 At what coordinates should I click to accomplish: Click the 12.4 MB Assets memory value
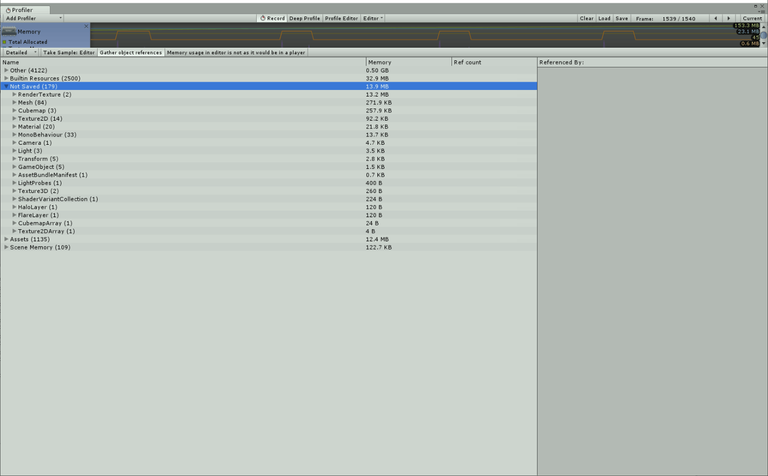377,239
